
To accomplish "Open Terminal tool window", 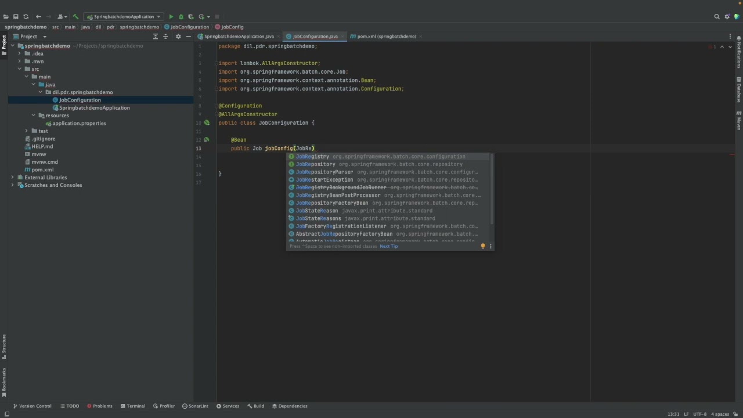I will [x=132, y=406].
